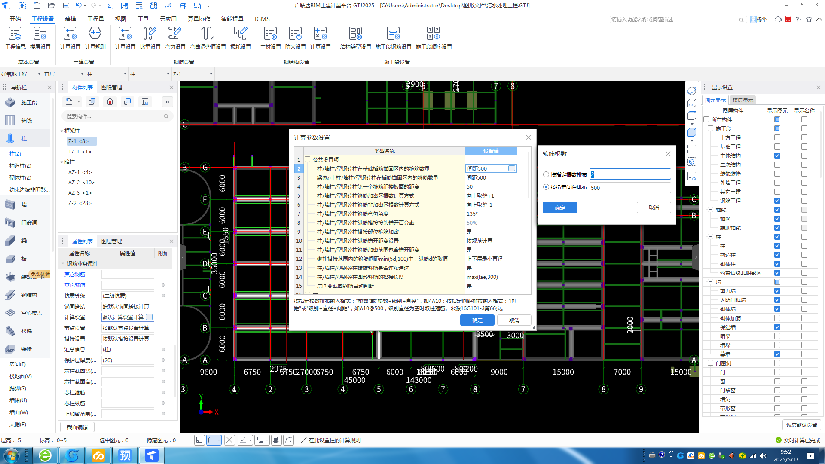Click new component icon in 构件列表
The image size is (825, 464).
(69, 102)
